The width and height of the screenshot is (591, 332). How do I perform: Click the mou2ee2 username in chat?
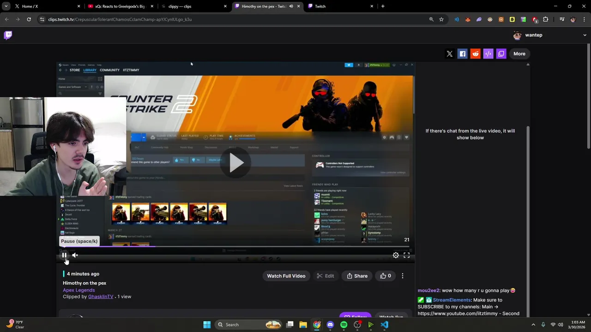[x=428, y=290]
